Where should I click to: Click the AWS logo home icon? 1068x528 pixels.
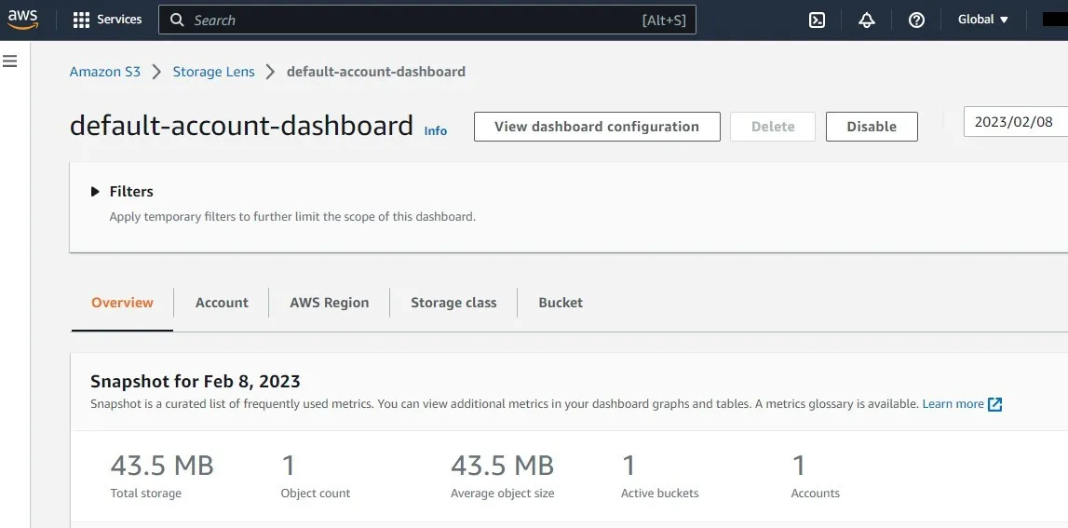click(22, 20)
